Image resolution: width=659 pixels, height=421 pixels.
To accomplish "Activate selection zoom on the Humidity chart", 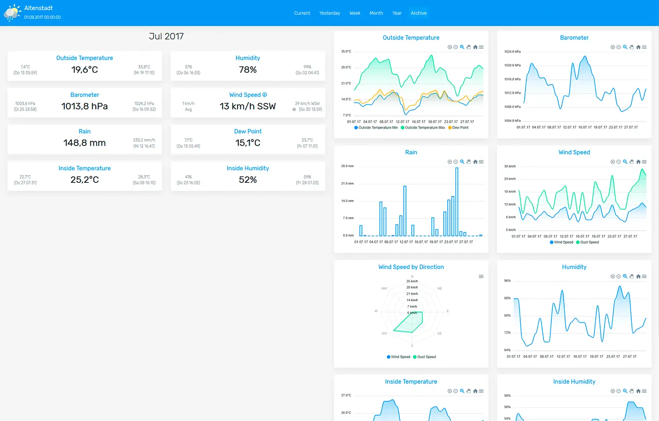I will [625, 276].
